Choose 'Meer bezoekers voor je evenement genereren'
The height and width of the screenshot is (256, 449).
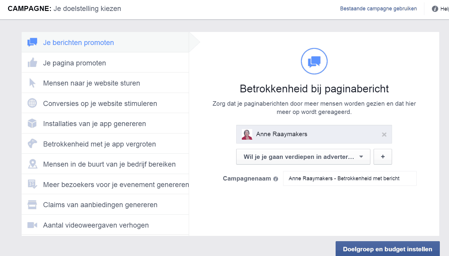click(x=105, y=184)
